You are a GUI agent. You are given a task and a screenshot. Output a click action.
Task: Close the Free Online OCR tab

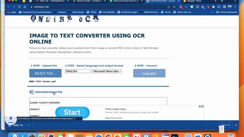click(179, 1)
